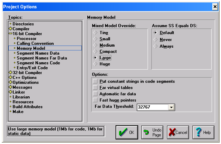The image size is (221, 144).
Task: Enable Fast huge pointers checkbox
Action: [95, 100]
